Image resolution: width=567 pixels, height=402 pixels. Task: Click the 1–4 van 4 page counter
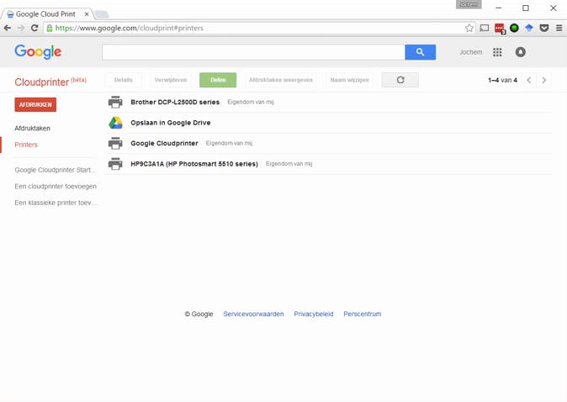[502, 80]
